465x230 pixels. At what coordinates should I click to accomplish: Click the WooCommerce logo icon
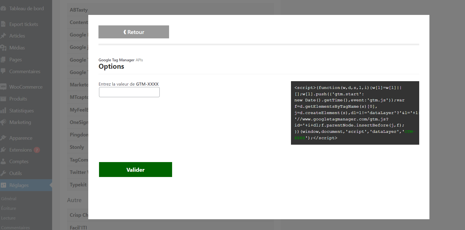point(3,87)
